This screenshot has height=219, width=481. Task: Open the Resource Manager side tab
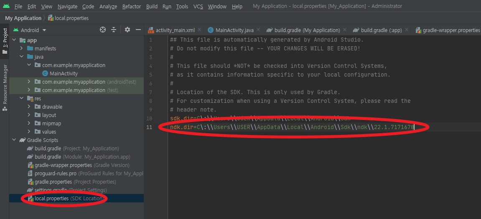click(x=5, y=88)
